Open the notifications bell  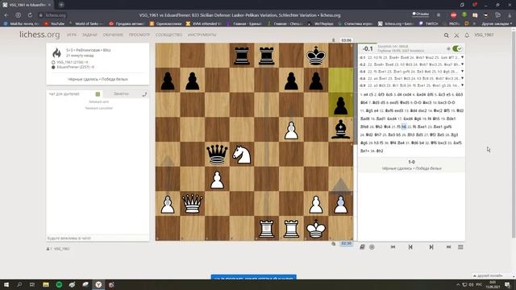pos(467,35)
